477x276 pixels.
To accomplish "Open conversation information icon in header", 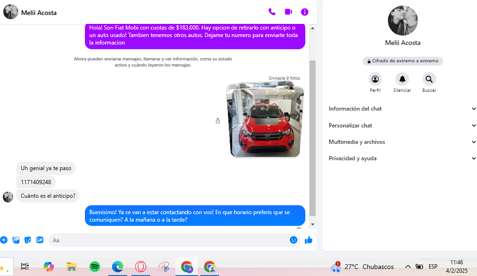I will coord(304,12).
